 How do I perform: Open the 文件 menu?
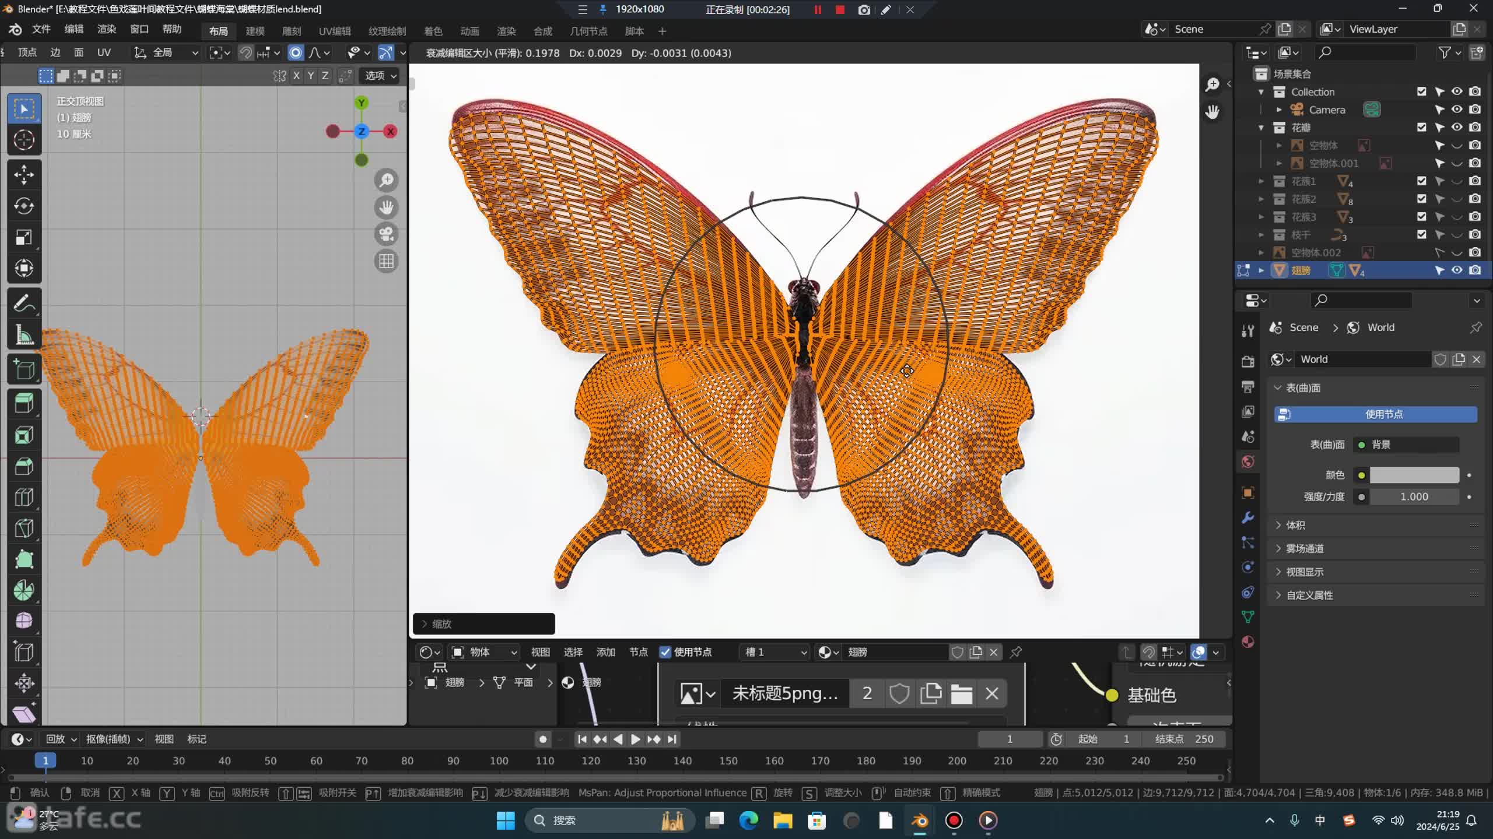[41, 29]
